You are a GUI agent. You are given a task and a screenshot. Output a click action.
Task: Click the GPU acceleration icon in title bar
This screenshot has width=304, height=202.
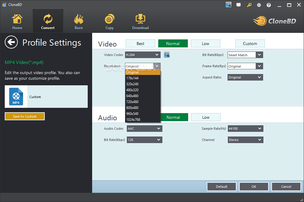point(228,5)
